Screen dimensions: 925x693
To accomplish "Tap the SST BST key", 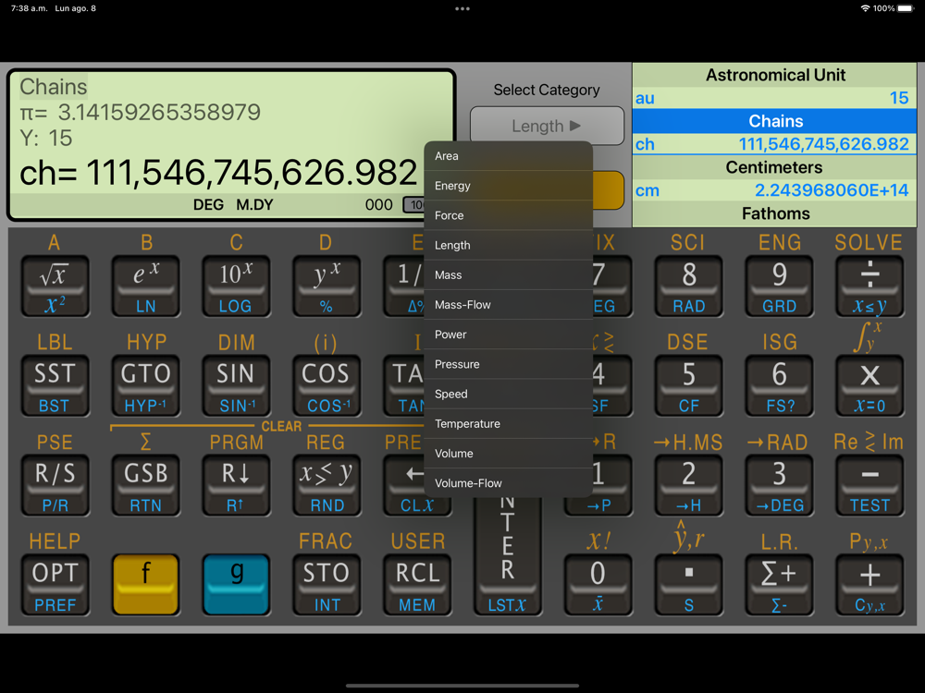I will [x=55, y=386].
